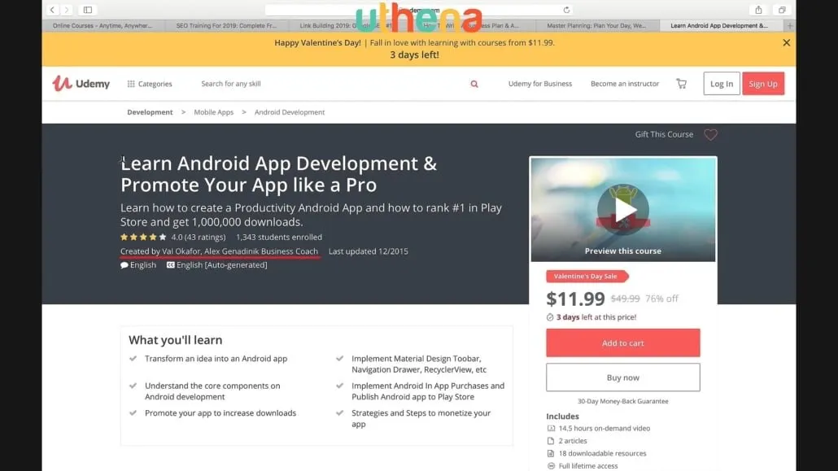Click the $11.99 price

pyautogui.click(x=575, y=299)
